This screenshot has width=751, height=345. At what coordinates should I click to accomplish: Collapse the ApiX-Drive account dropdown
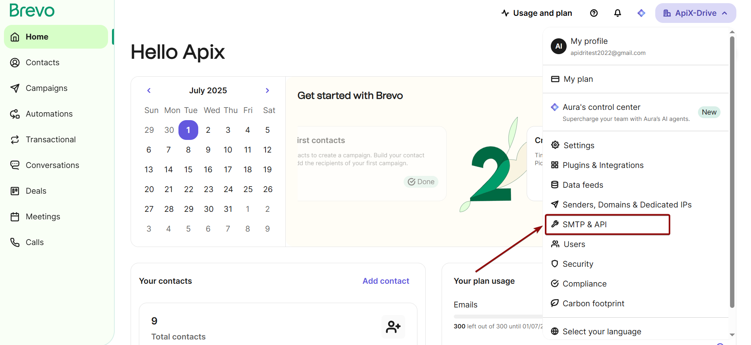point(696,13)
